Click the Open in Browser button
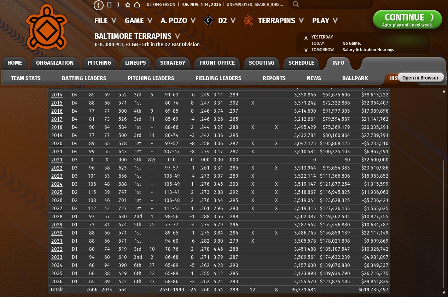448x297 pixels. coord(420,78)
